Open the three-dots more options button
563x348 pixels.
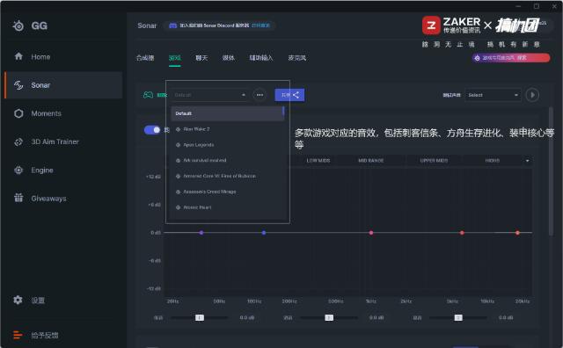260,95
